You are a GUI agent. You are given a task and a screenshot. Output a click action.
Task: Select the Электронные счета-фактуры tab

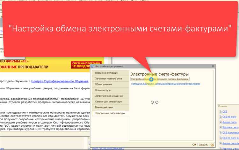click(110, 113)
